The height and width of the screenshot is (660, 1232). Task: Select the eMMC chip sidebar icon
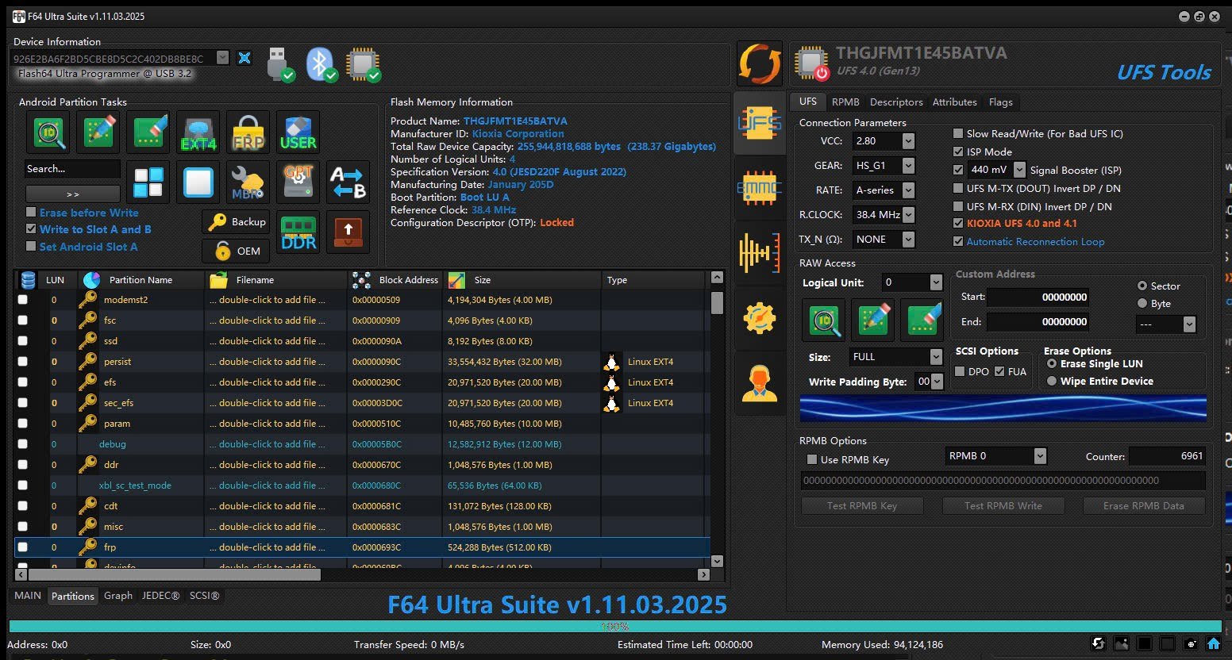(x=760, y=187)
